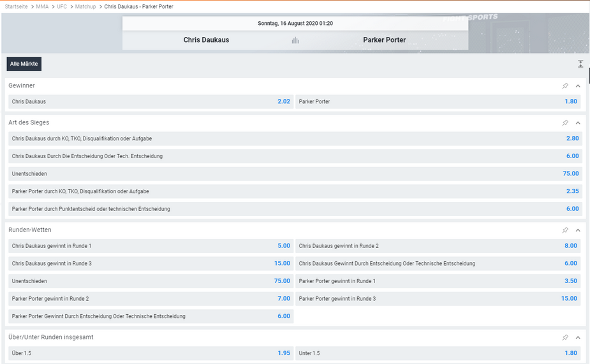Open UFC breadcrumb link
Screen dimensions: 590x364
pyautogui.click(x=62, y=6)
